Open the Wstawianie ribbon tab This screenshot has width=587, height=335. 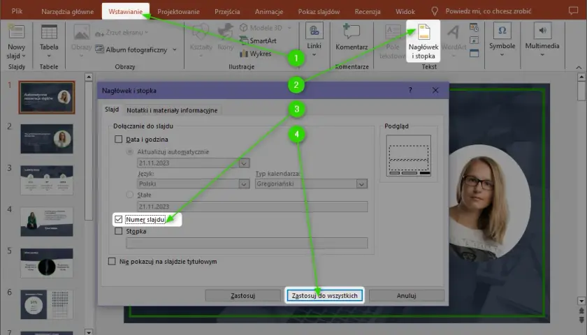125,12
